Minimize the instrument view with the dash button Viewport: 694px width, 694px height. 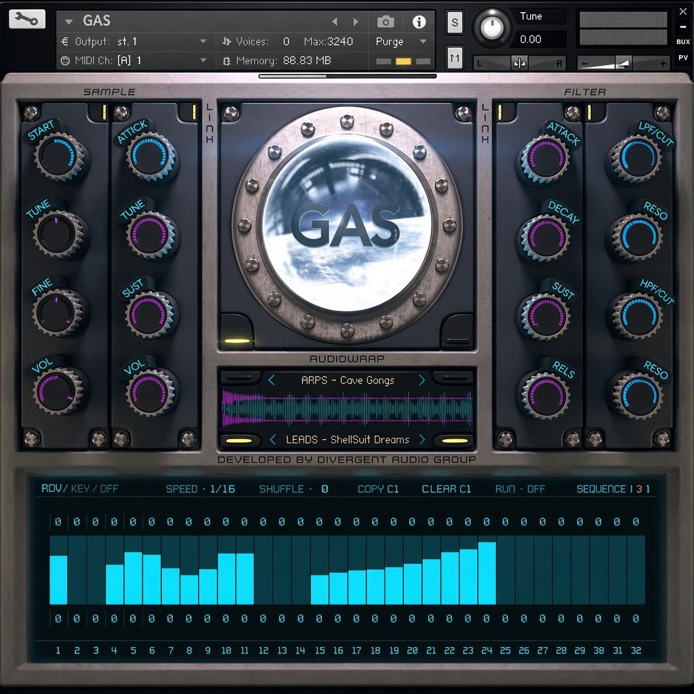tap(683, 26)
